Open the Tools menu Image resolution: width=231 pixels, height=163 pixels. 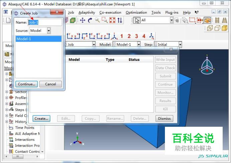tap(156, 13)
